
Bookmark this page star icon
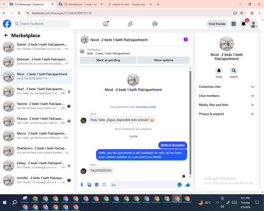pos(242,13)
